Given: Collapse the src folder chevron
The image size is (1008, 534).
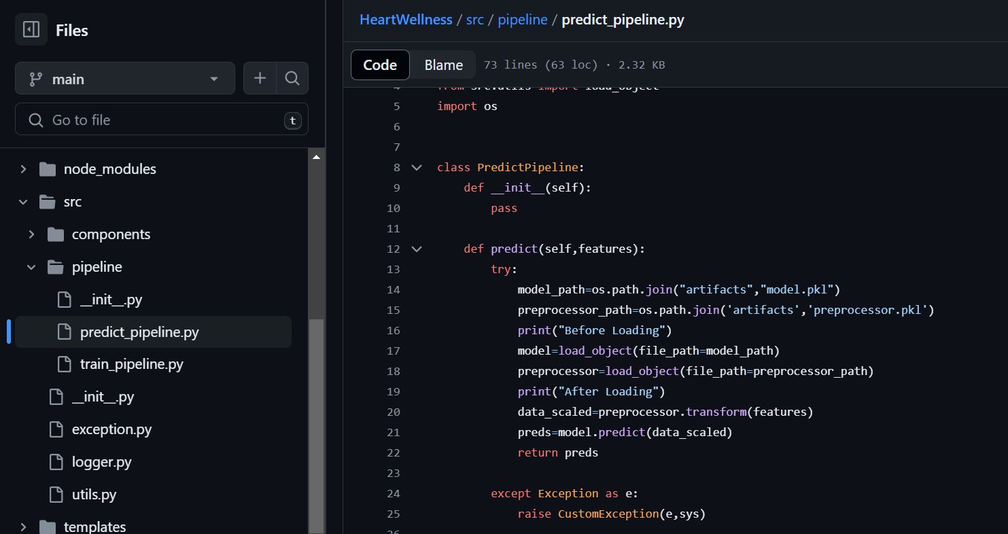Looking at the screenshot, I should coord(23,202).
